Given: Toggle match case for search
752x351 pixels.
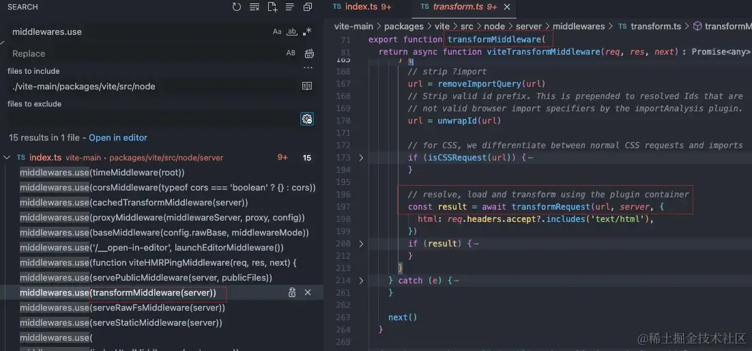Looking at the screenshot, I should (x=277, y=31).
